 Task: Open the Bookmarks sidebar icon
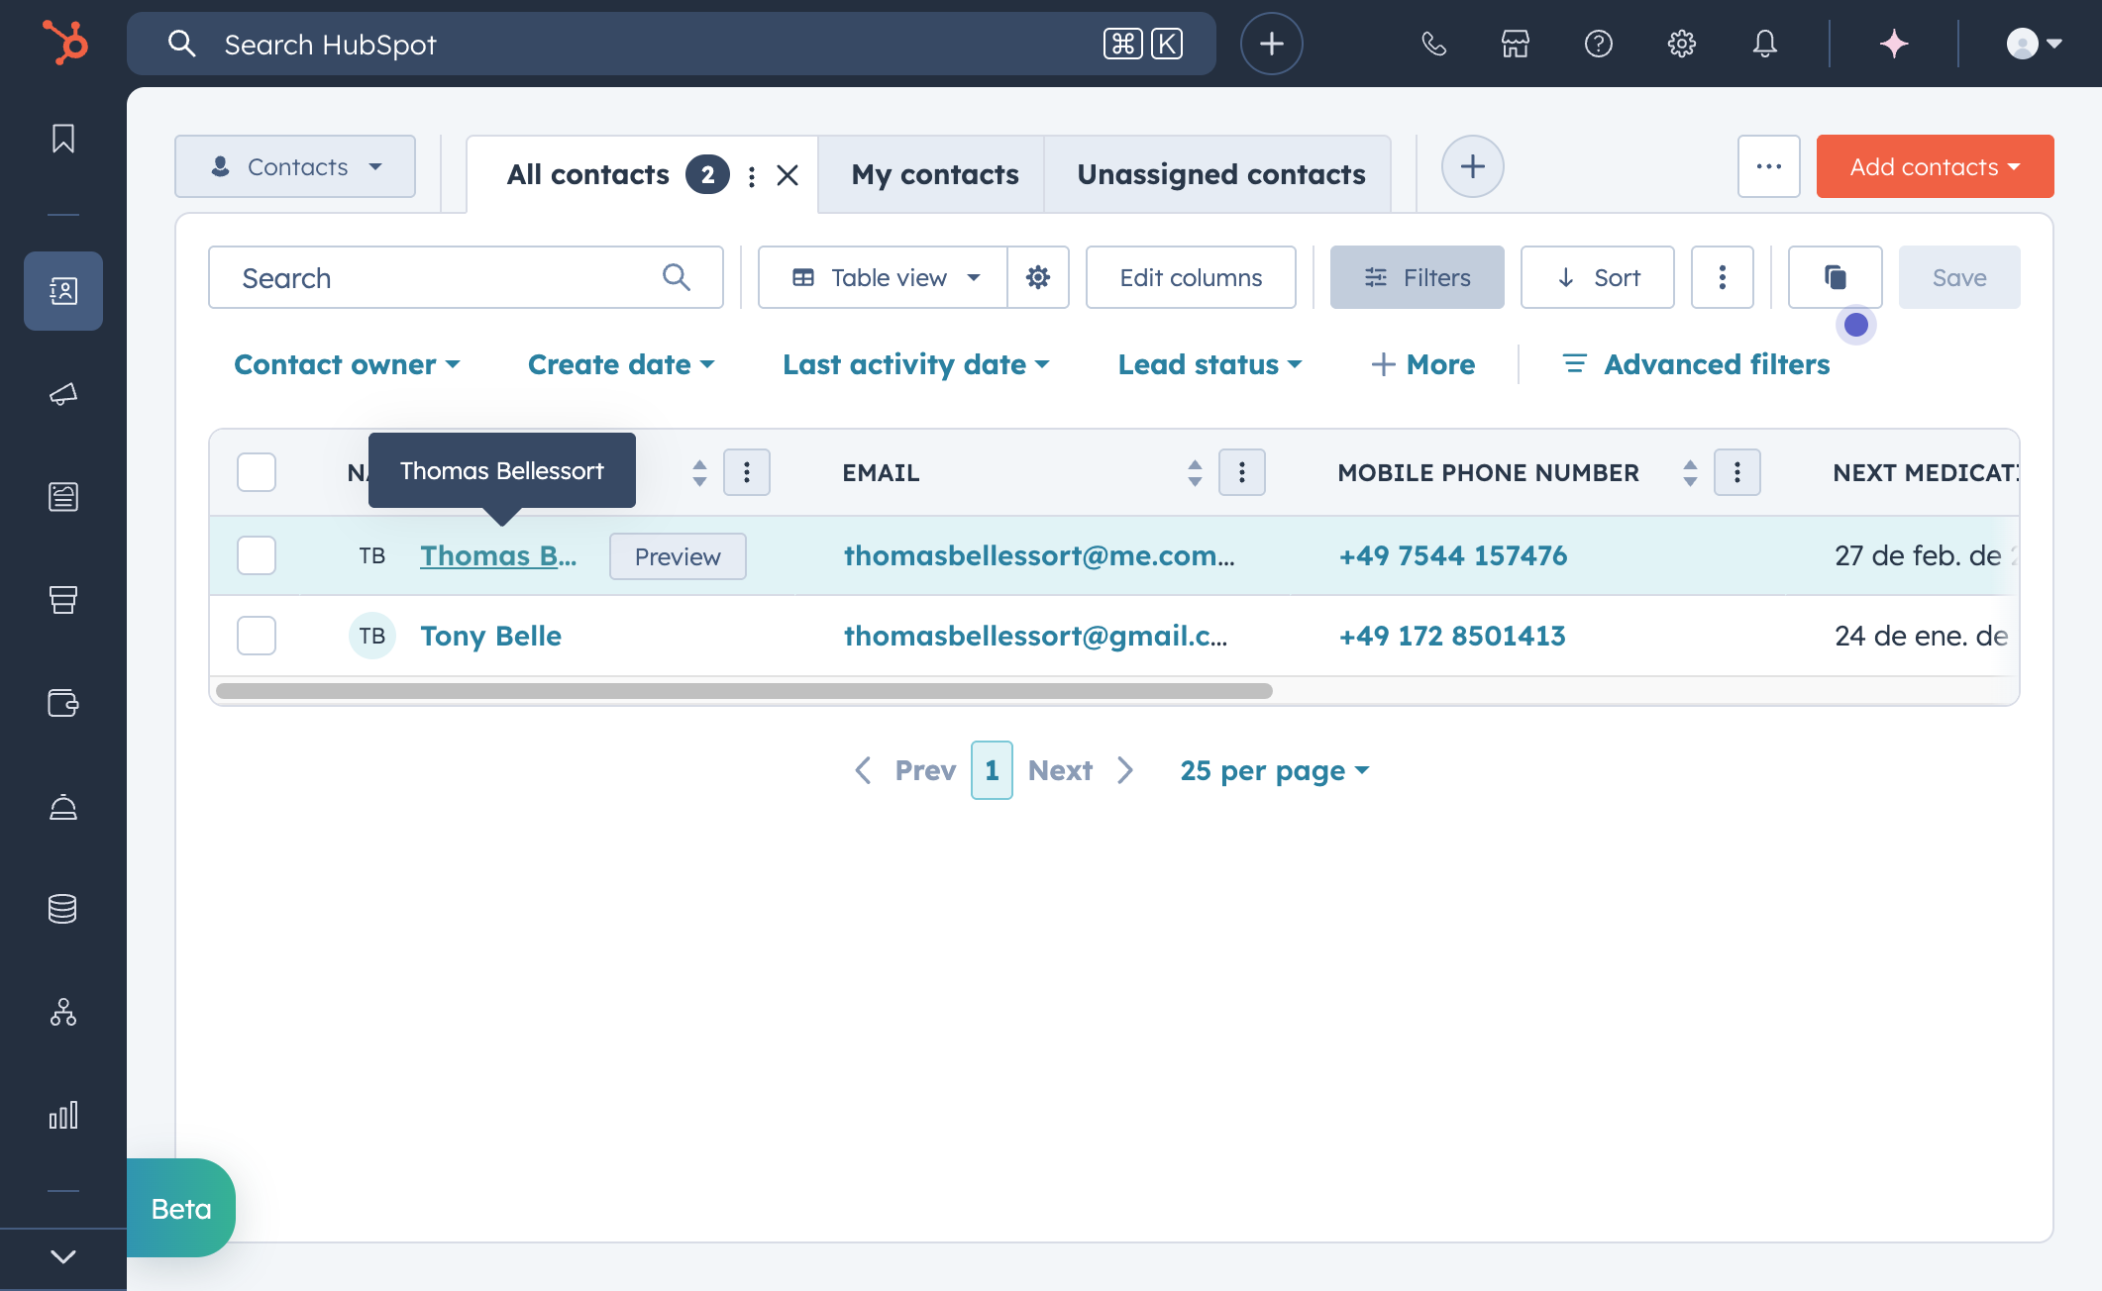pyautogui.click(x=63, y=139)
